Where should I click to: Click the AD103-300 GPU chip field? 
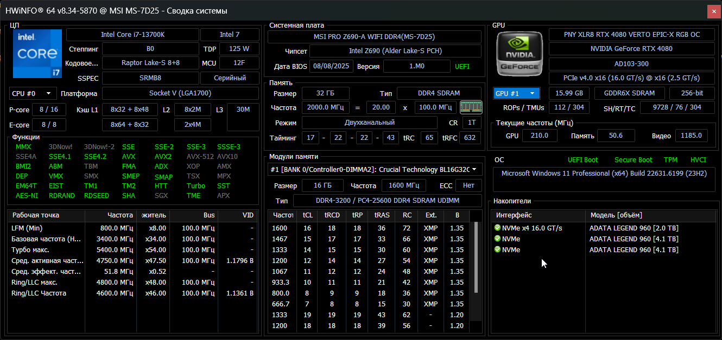pos(632,64)
